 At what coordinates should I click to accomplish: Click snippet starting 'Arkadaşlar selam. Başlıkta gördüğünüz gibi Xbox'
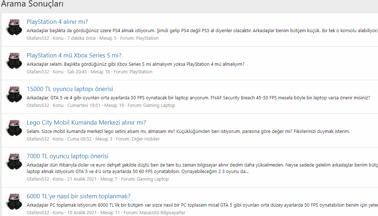136,64
